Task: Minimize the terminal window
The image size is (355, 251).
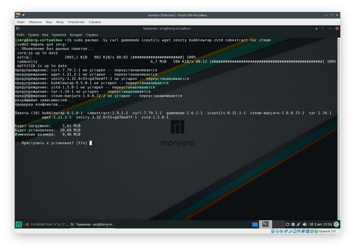Action: click(322, 29)
